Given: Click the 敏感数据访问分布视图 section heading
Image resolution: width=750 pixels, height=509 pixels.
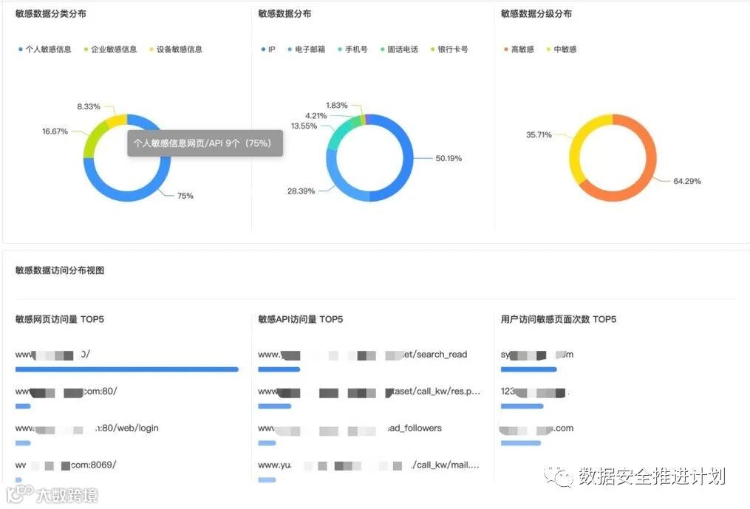Looking at the screenshot, I should point(60,270).
